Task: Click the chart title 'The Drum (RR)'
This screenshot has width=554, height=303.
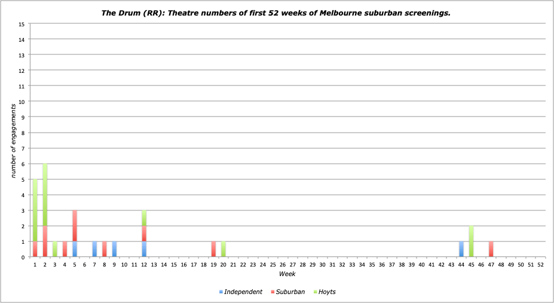Action: (277, 13)
